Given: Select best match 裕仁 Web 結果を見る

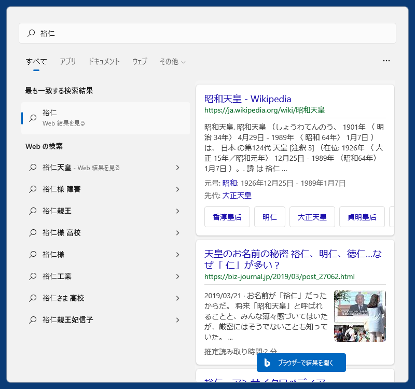Looking at the screenshot, I should click(106, 118).
